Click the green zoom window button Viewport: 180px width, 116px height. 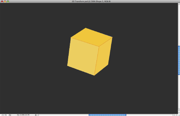pos(8,1)
